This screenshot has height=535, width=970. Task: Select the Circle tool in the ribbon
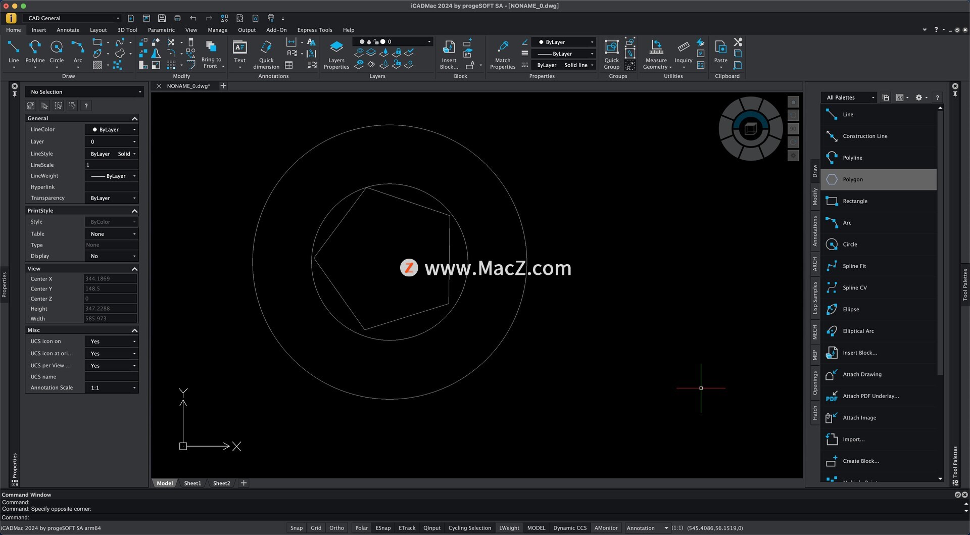click(57, 52)
